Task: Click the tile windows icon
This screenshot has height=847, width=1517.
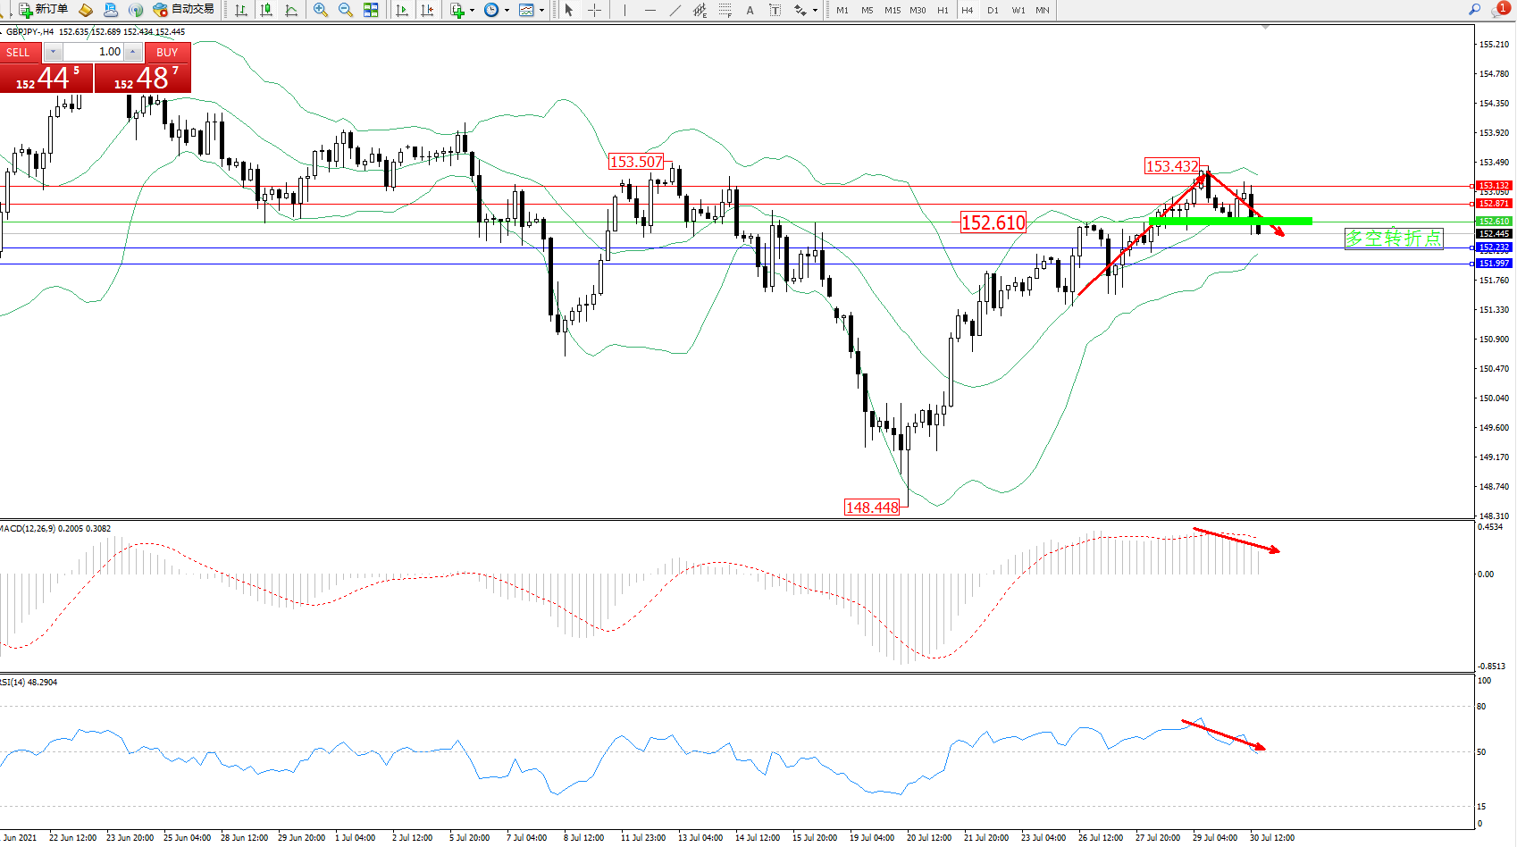Action: coord(371,10)
